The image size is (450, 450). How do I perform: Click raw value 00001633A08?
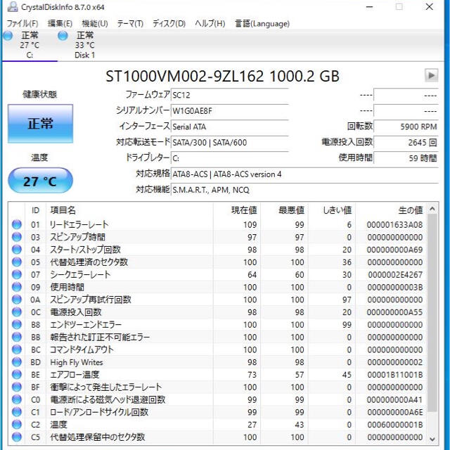(394, 225)
